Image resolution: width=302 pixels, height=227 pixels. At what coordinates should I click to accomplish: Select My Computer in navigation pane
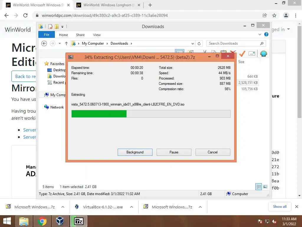58,95
